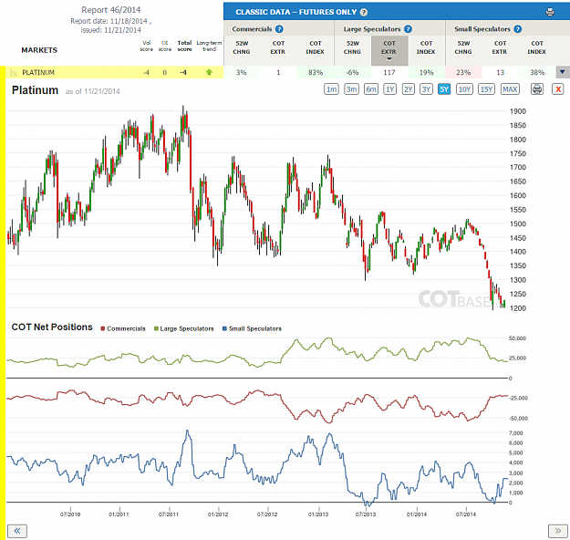The height and width of the screenshot is (540, 570).
Task: Select the 1Y time range
Action: point(389,89)
